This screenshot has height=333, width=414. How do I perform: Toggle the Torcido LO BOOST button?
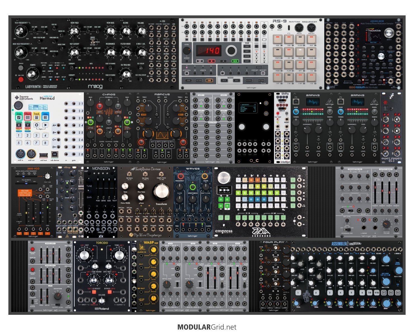tap(94, 292)
